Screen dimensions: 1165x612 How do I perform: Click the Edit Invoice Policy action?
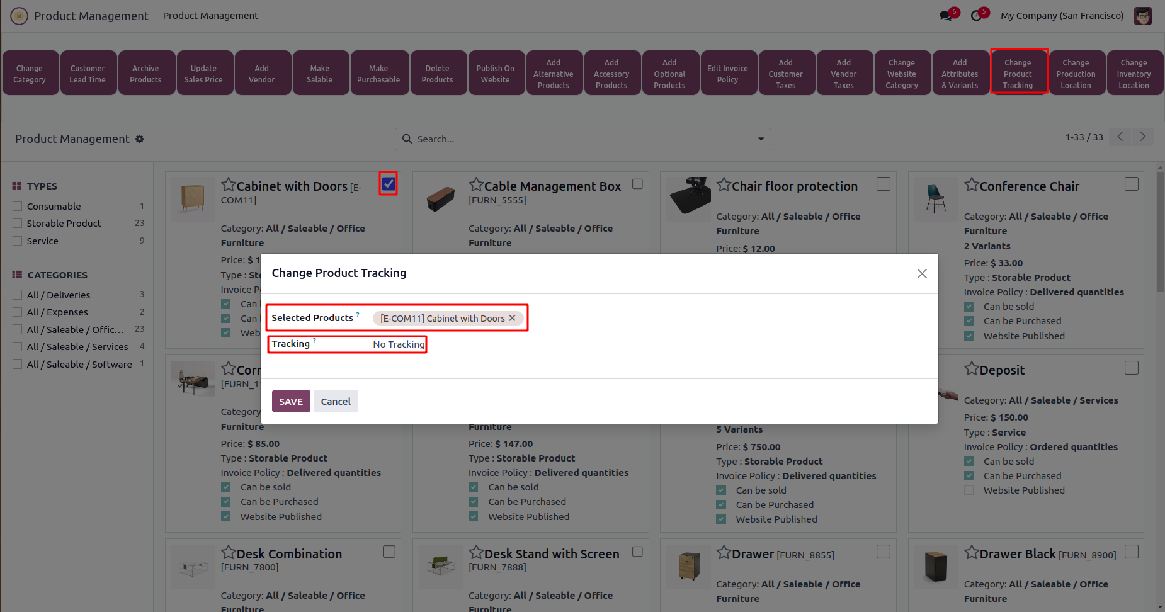pyautogui.click(x=727, y=74)
